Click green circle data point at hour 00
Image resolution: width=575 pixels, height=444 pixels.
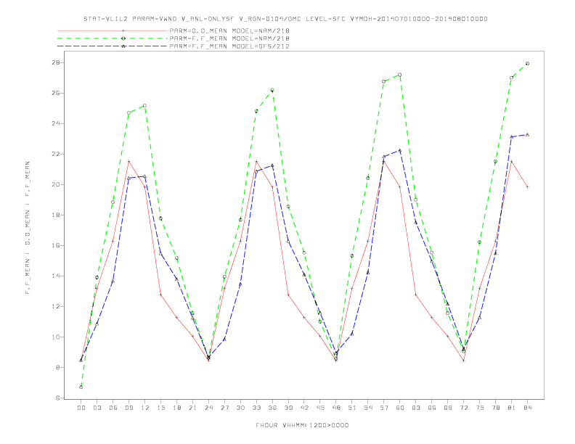pos(81,387)
